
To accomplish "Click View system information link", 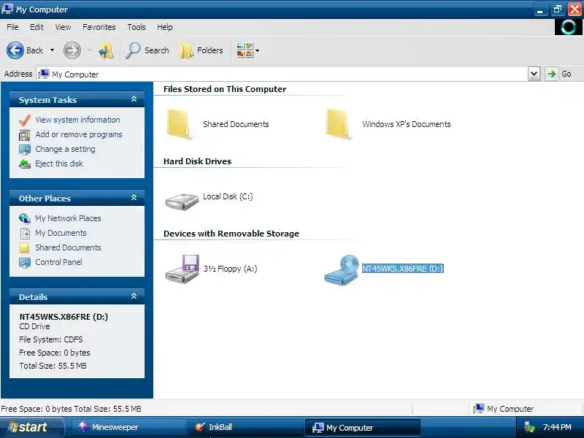I will 77,120.
